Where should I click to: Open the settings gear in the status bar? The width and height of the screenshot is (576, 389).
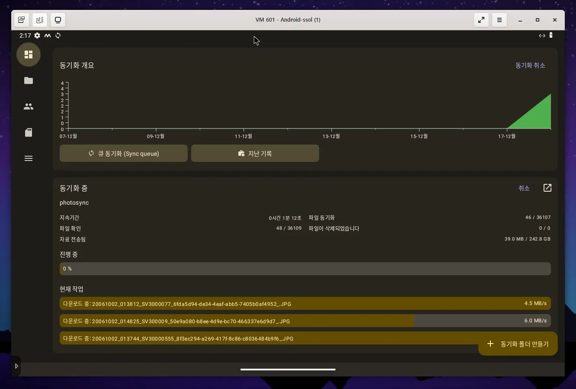[37, 35]
